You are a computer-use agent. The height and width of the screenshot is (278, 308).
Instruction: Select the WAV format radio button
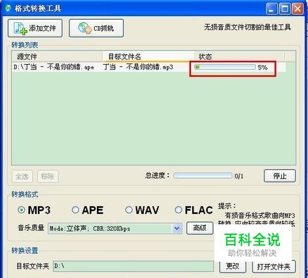coord(129,210)
